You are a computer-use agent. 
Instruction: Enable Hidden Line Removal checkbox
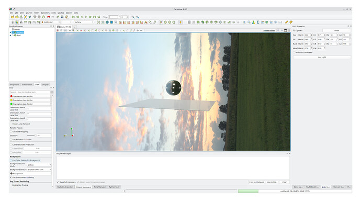11,124
